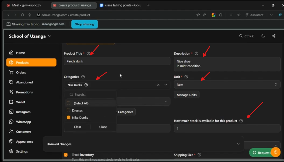Check the (Select All) checkbox

click(x=68, y=103)
